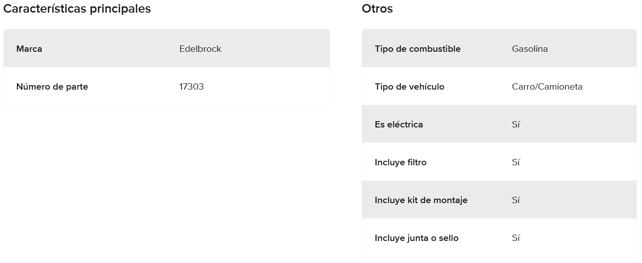Select the 'Marca' row label

click(x=29, y=49)
